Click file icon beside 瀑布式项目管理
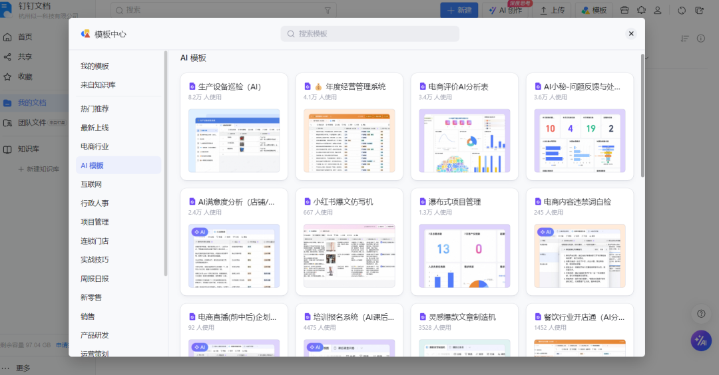719x375 pixels. point(423,202)
